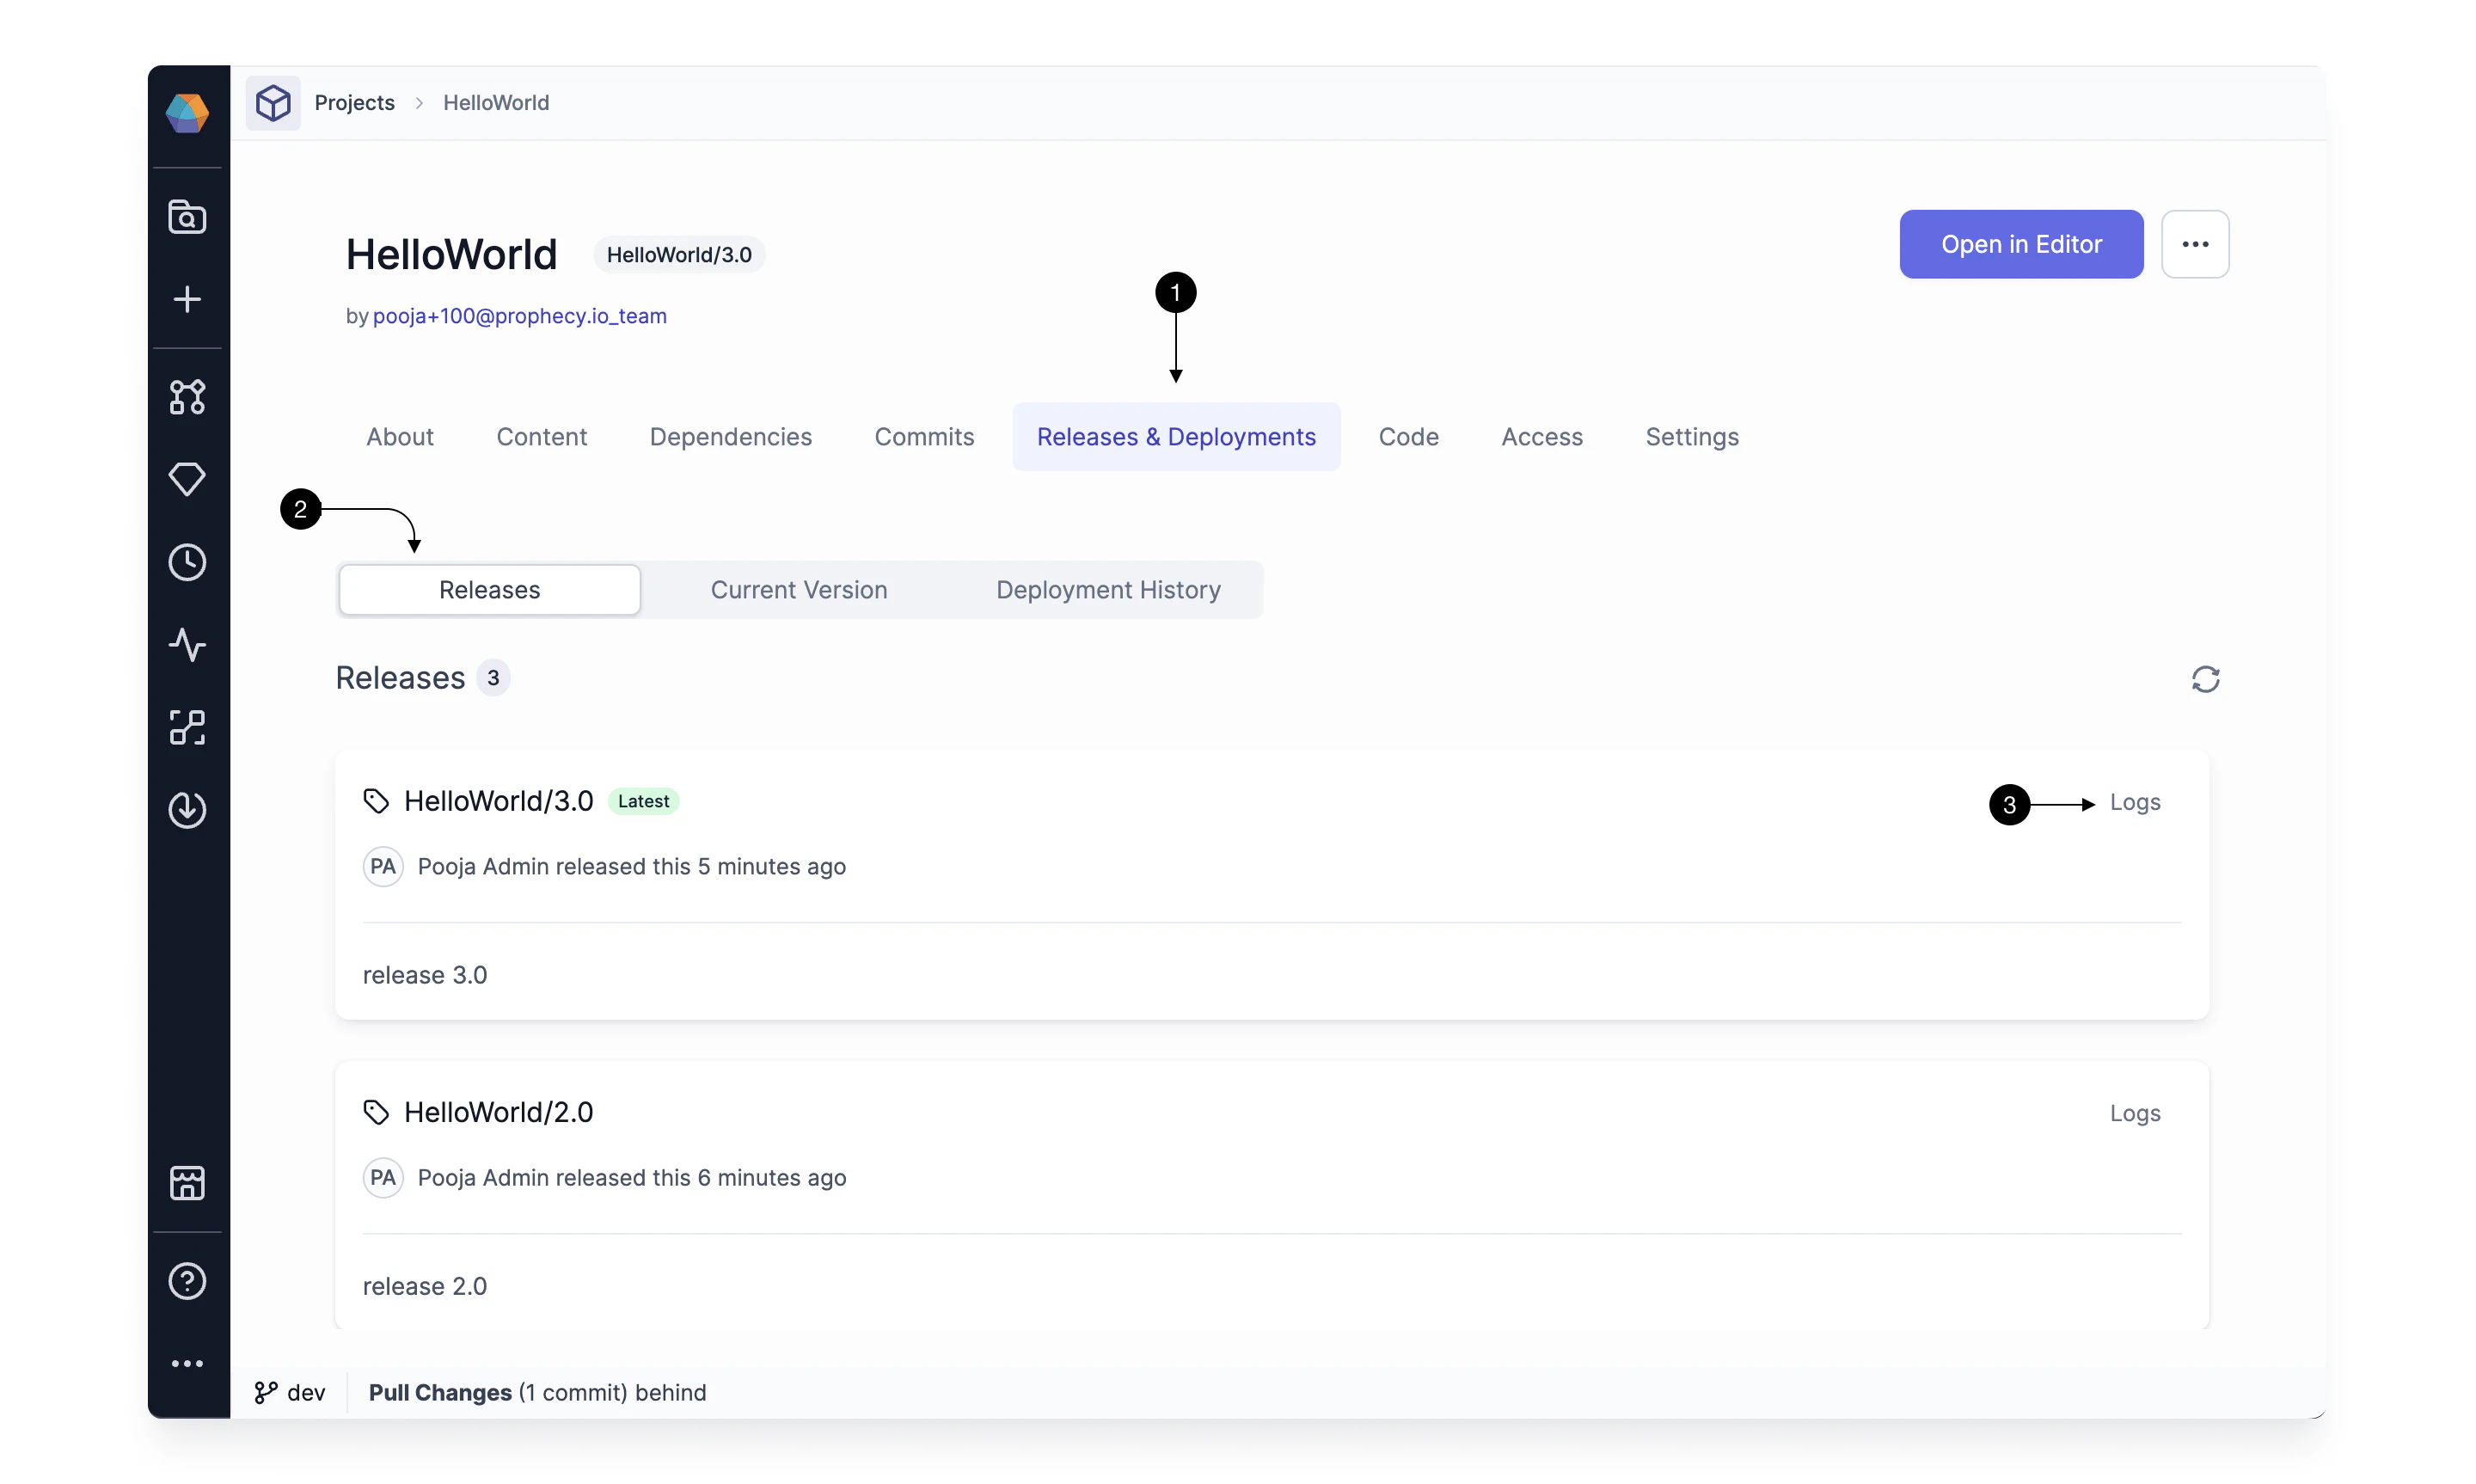Image resolution: width=2476 pixels, height=1484 pixels.
Task: Create a new entity with the plus icon
Action: point(187,299)
